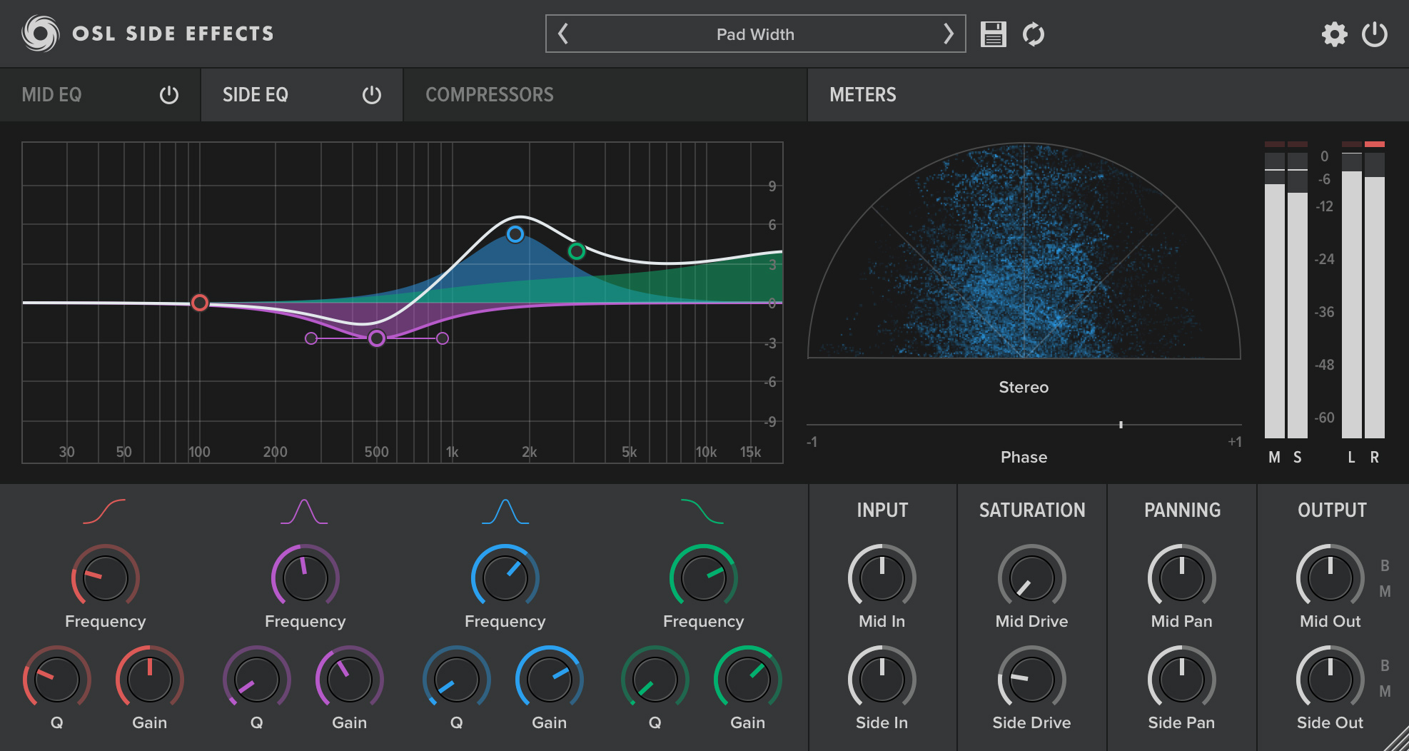
Task: Save the current preset with the floppy disk icon
Action: [993, 34]
